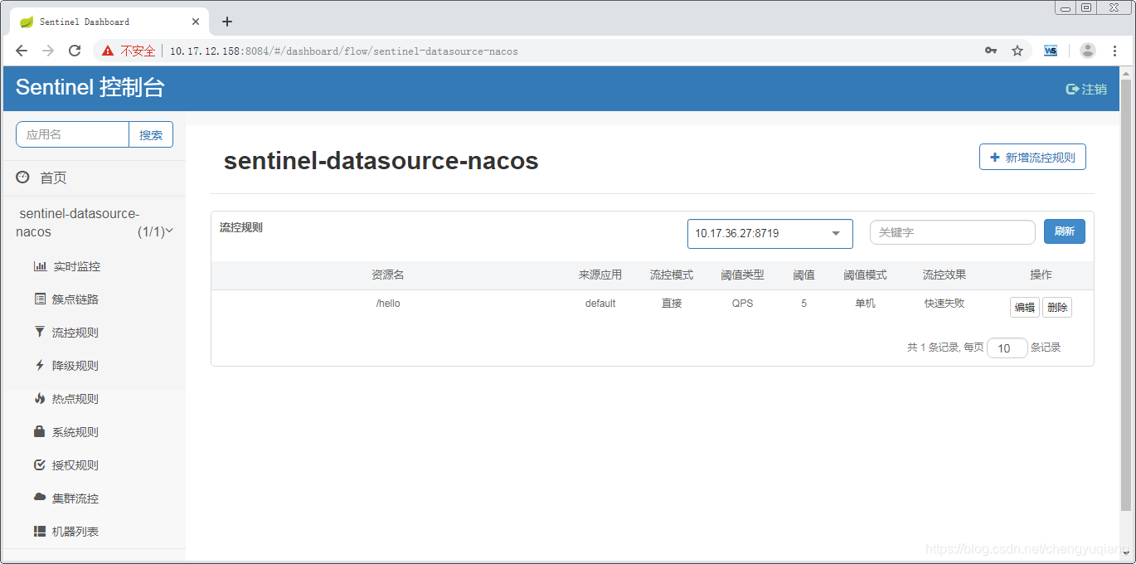Click the 流控效果 column header
Screen dimensions: 1136x564
tap(944, 275)
